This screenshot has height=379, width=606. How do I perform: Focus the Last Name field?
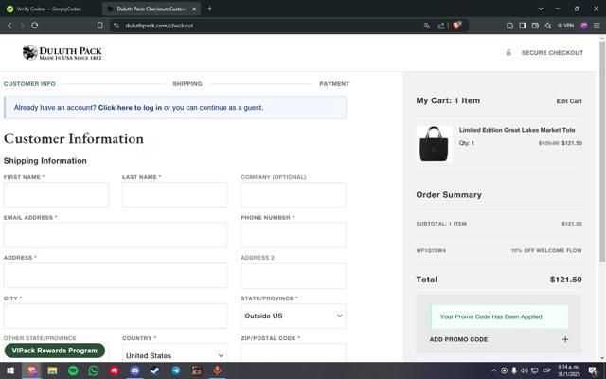[174, 195]
